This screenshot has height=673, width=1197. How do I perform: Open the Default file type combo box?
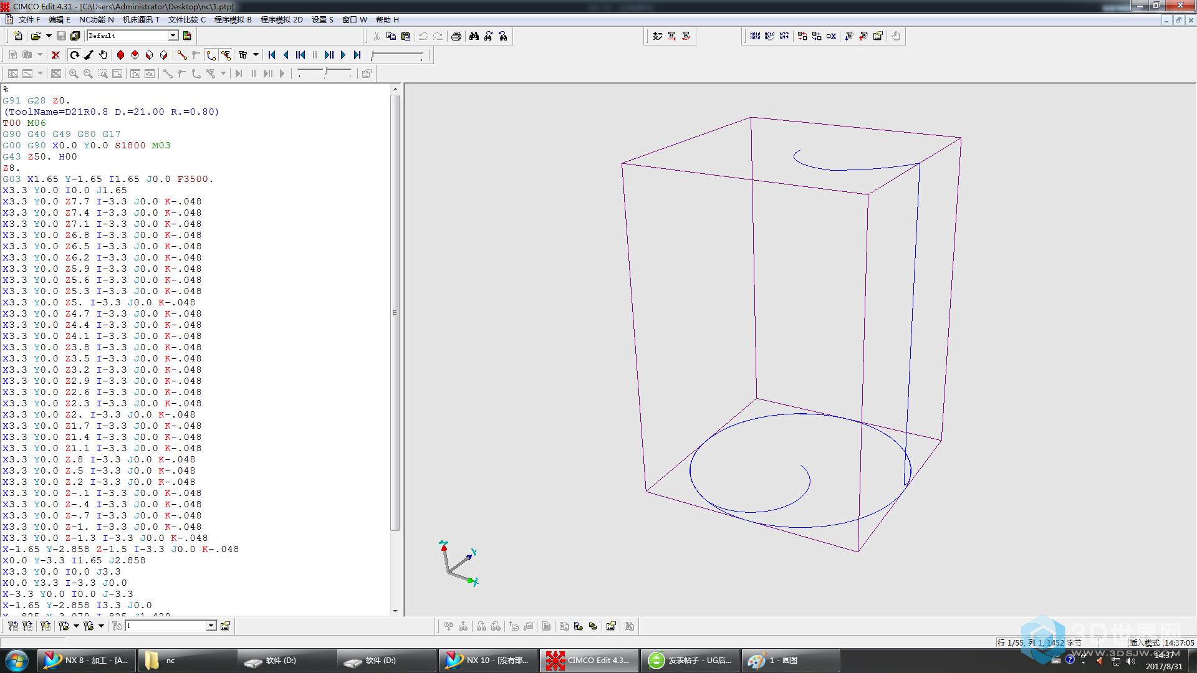(x=133, y=36)
